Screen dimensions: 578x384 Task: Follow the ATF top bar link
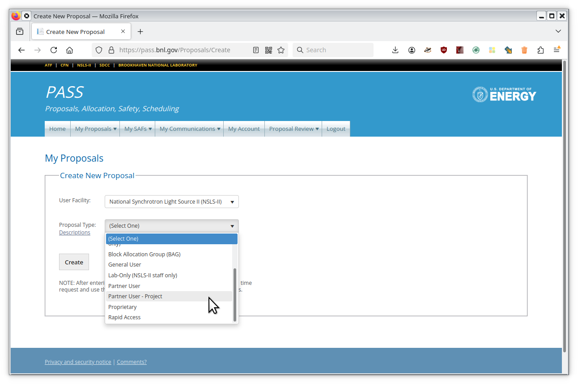[48, 65]
